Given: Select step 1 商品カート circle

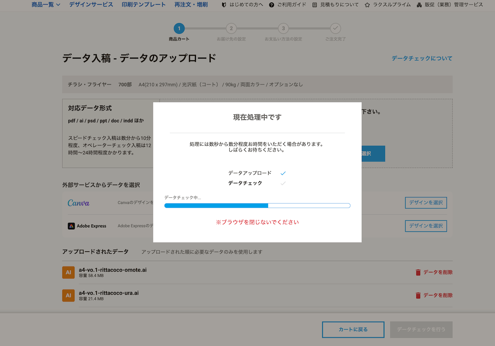Looking at the screenshot, I should [x=179, y=28].
